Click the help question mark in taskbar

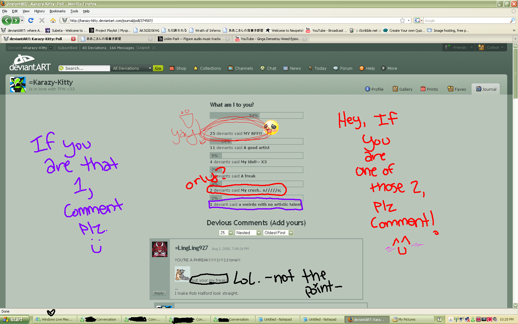coord(439,319)
